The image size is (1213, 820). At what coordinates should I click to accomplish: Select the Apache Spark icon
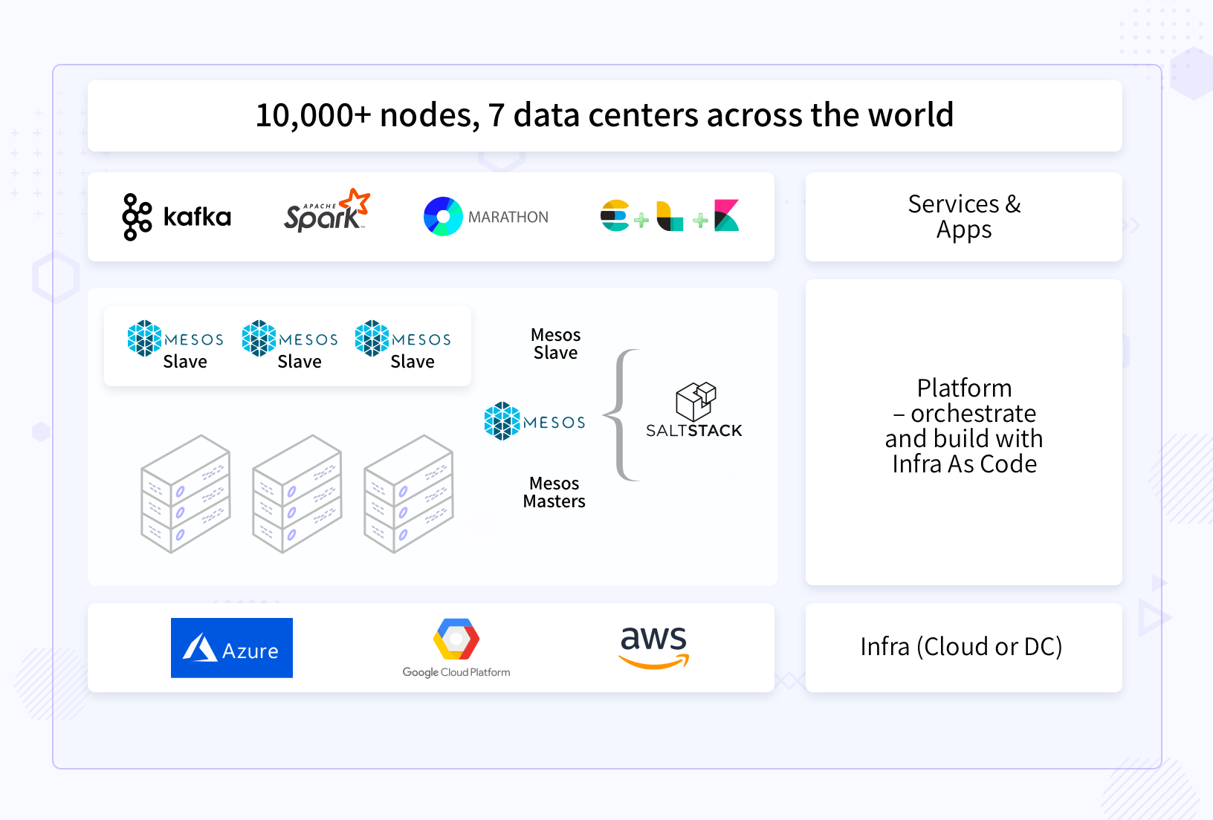pos(325,211)
